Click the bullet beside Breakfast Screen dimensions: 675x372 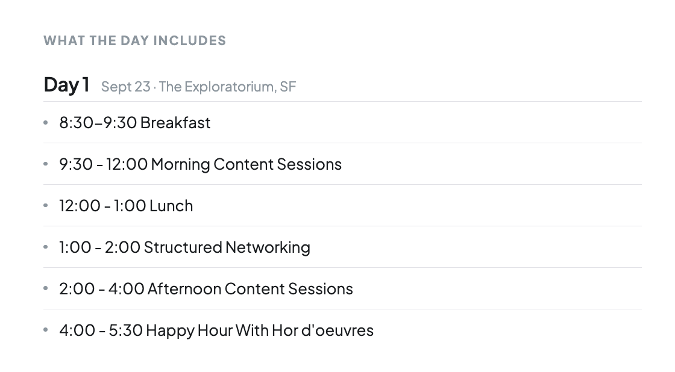(46, 123)
